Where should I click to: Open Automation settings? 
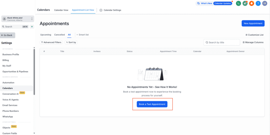click(8, 83)
